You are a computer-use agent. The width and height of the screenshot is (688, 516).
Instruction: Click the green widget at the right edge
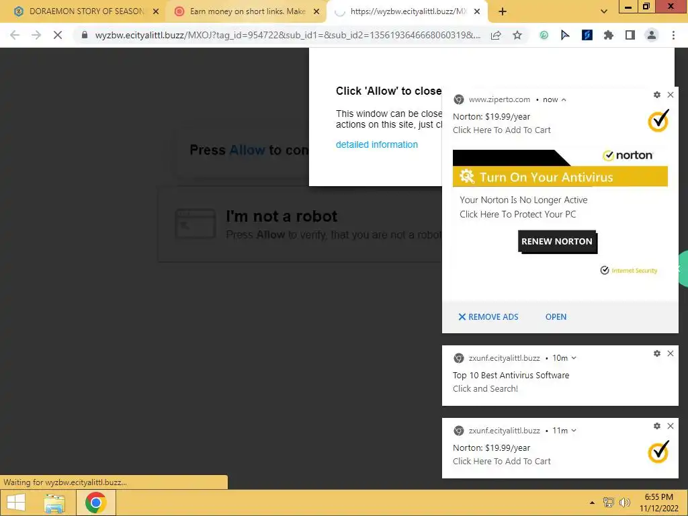tap(683, 269)
